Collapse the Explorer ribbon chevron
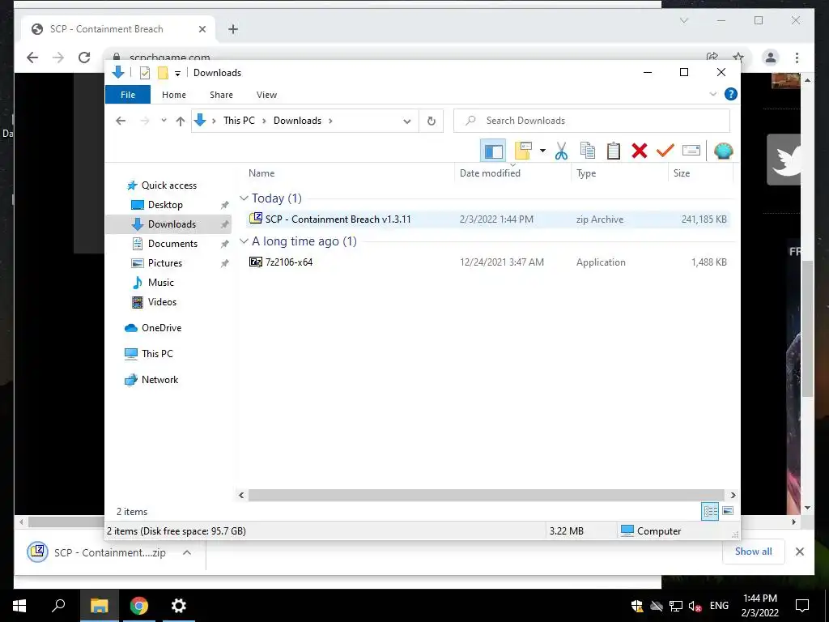The width and height of the screenshot is (829, 622). (x=712, y=94)
